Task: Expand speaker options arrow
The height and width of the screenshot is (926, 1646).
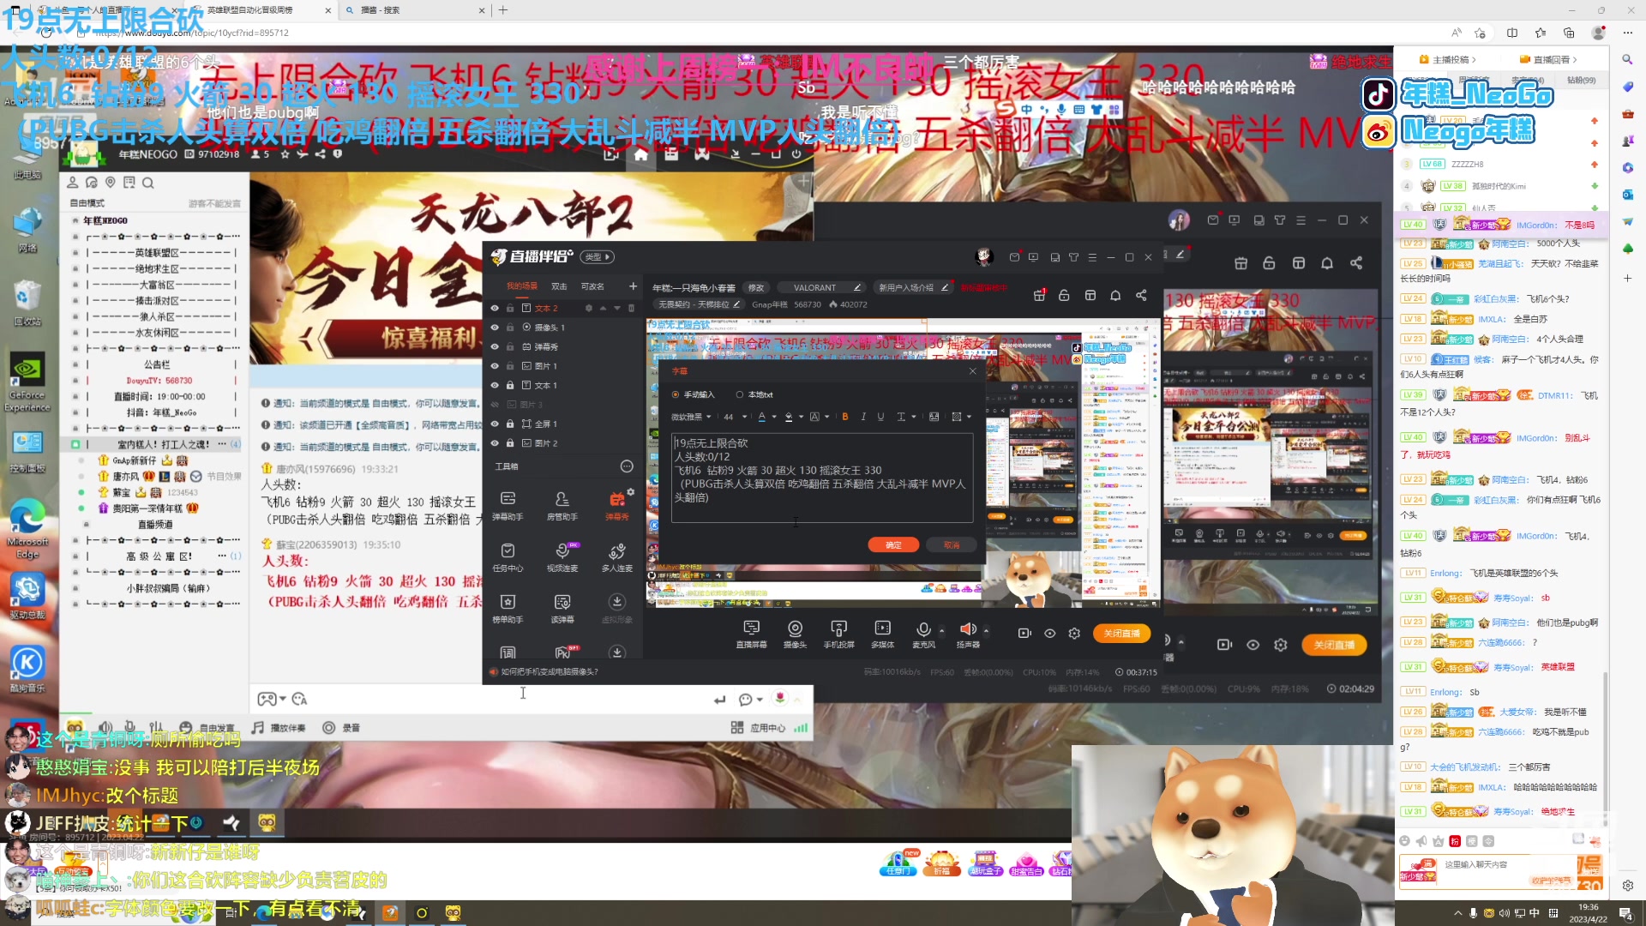Action: [986, 630]
